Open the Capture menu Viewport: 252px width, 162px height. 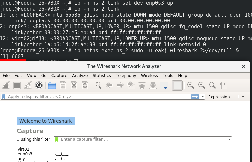(59, 76)
